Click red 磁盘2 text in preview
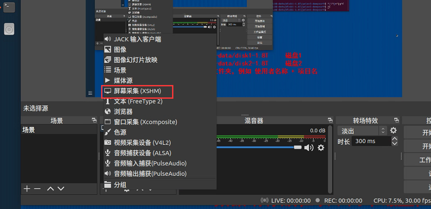The height and width of the screenshot is (209, 431). coord(294,63)
